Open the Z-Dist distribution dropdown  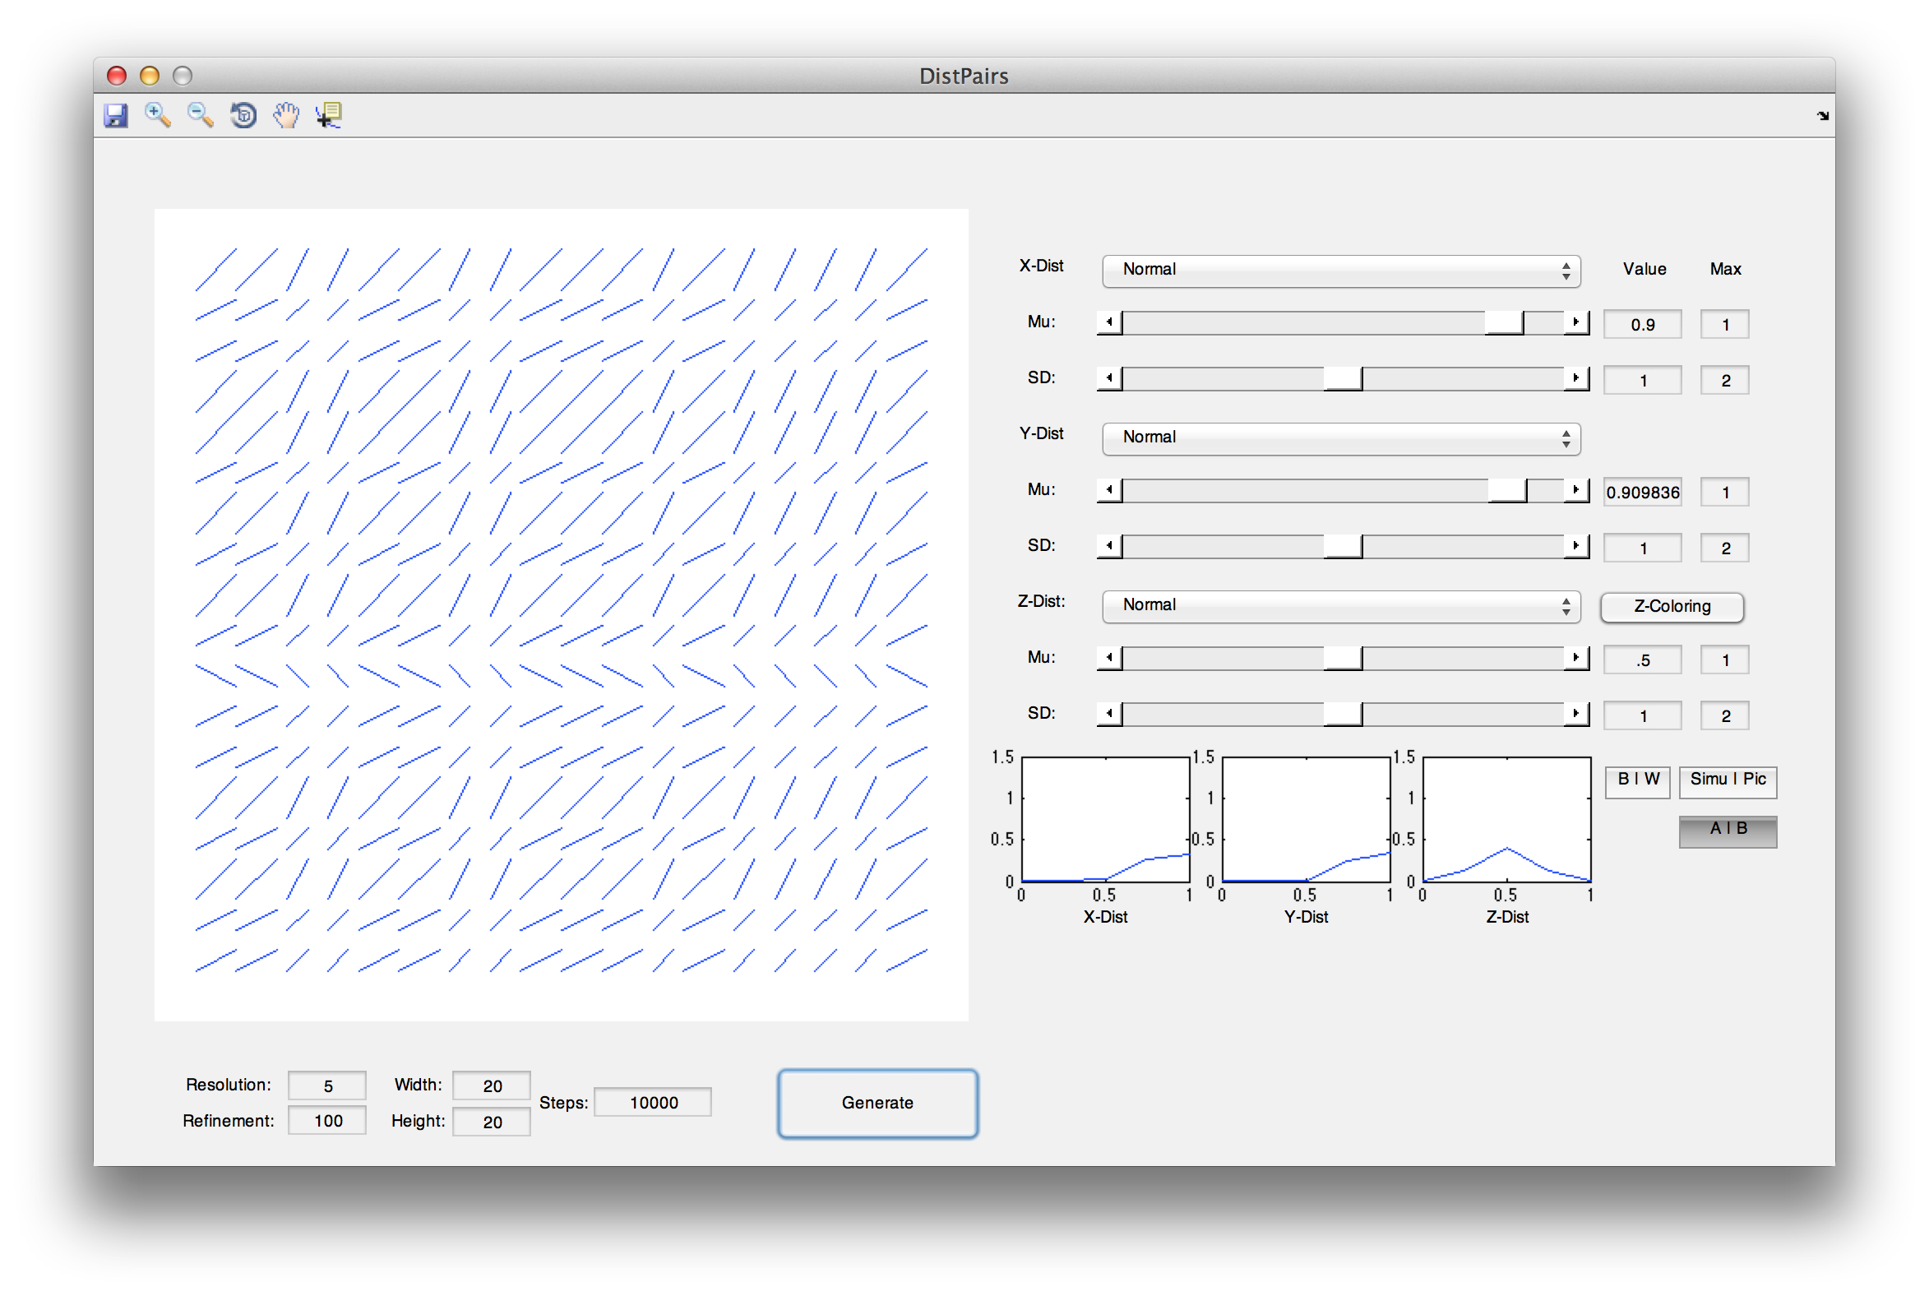(x=1340, y=606)
